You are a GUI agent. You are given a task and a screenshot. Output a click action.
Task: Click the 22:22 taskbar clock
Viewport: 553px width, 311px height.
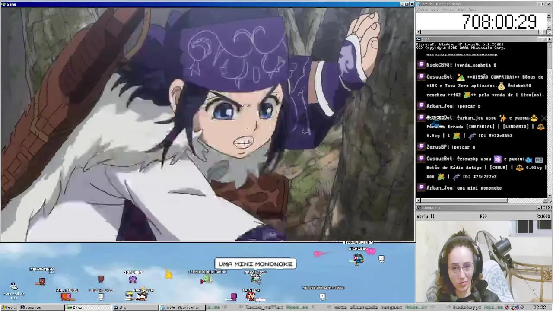[x=539, y=308]
